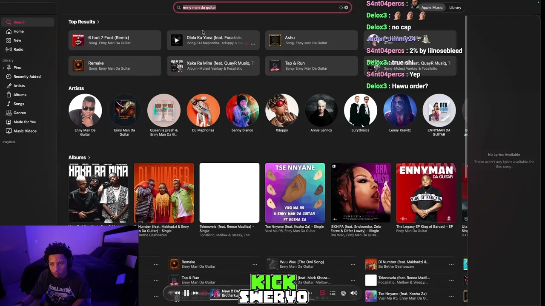The height and width of the screenshot is (306, 545).
Task: Open more options for the Remake song row
Action: point(255,264)
